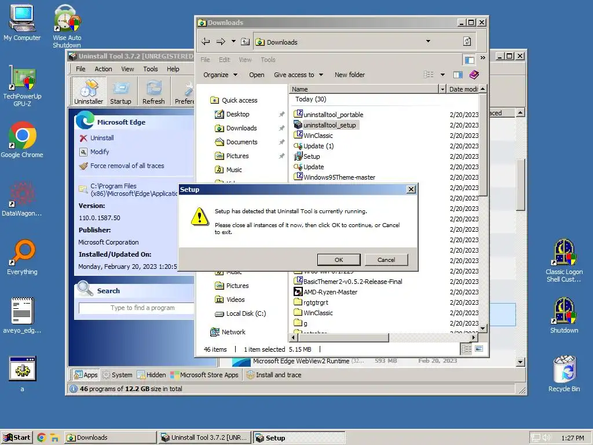Select the Startup toolbar icon in Uninstall Tool
593x445 pixels.
point(120,91)
